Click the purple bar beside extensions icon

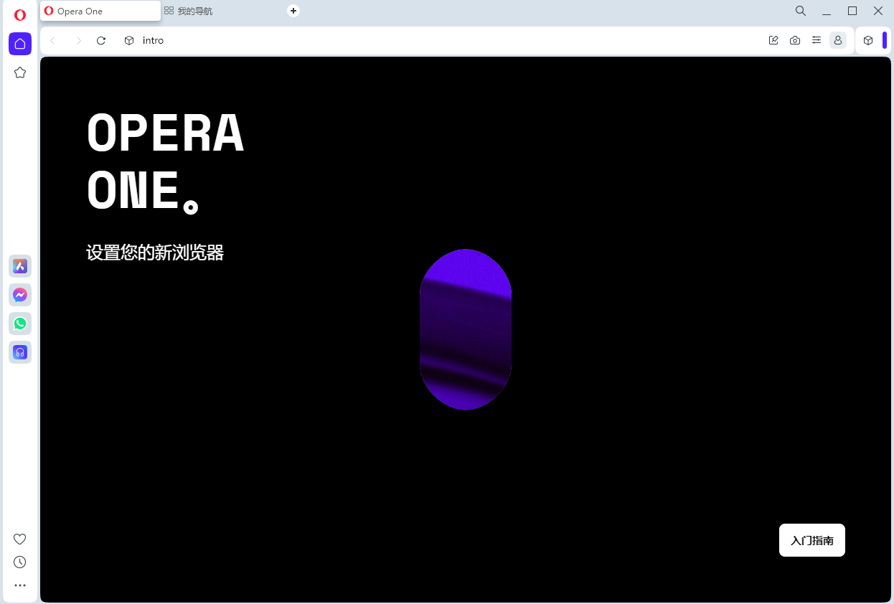[885, 40]
